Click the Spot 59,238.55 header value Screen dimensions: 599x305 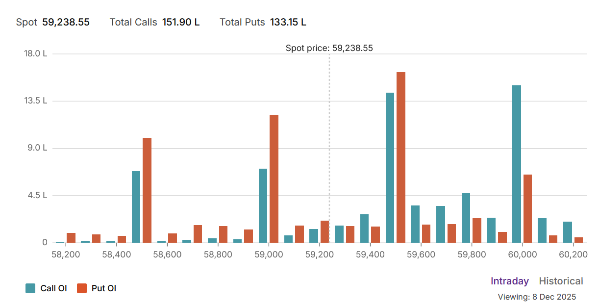(x=66, y=22)
